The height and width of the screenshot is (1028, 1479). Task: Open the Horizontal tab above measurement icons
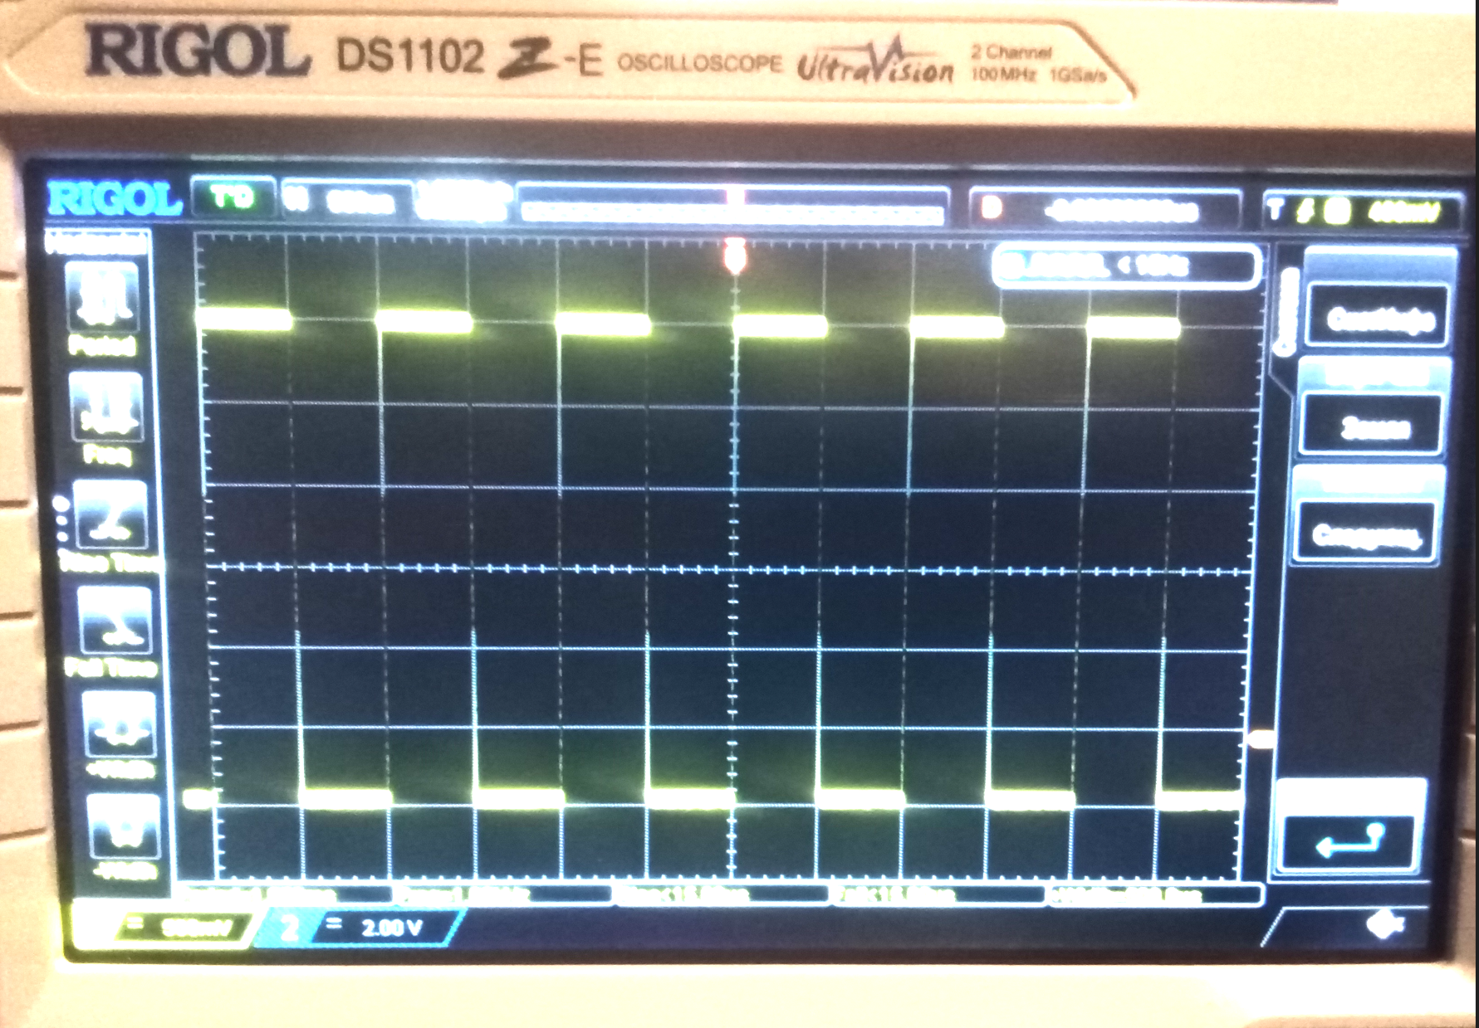pos(97,243)
